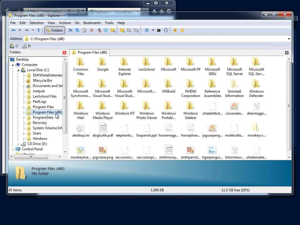300x225 pixels.
Task: Open the View menu
Action: (x=51, y=23)
